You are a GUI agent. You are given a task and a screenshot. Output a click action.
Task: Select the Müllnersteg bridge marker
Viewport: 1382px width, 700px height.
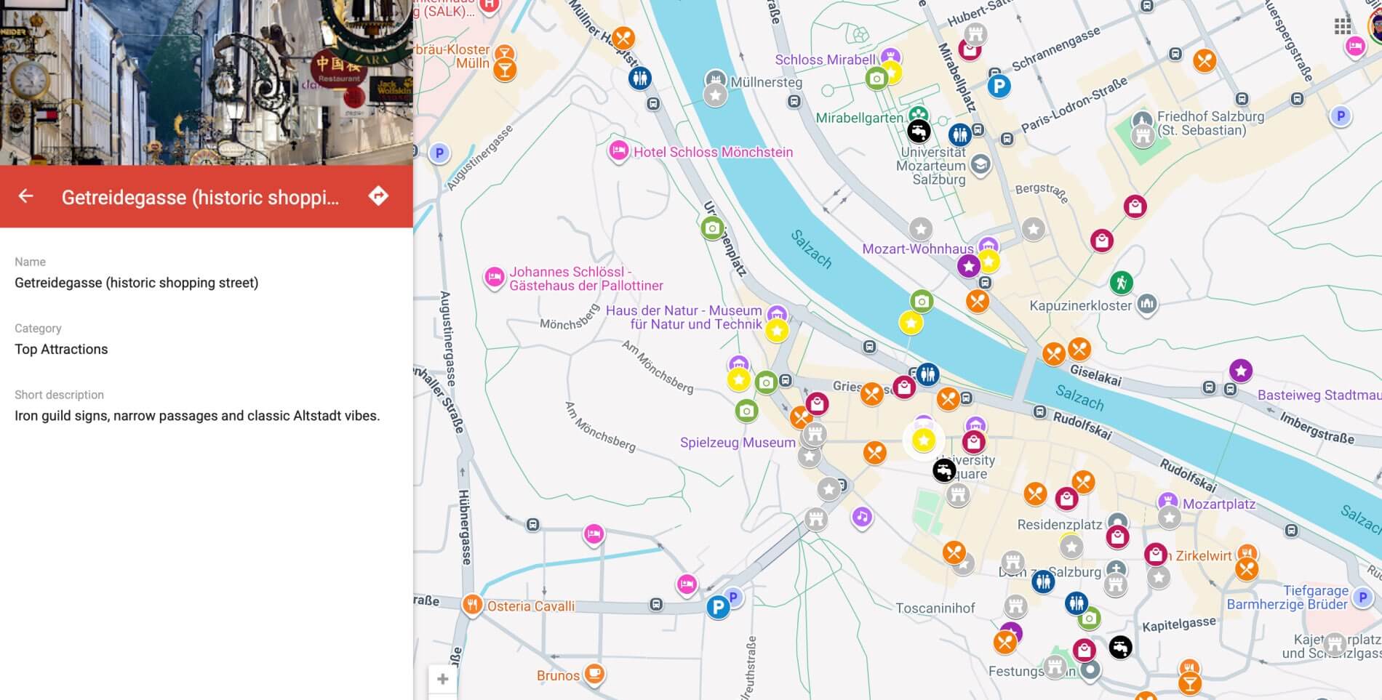pos(716,79)
